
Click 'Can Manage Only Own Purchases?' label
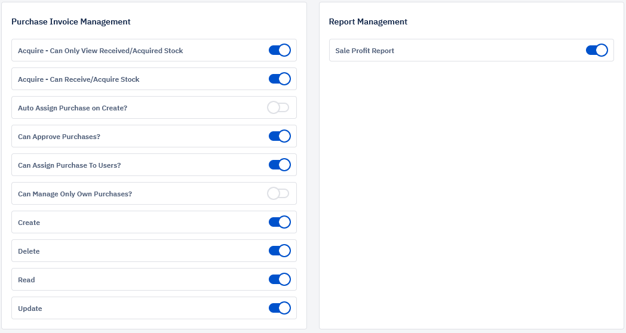pyautogui.click(x=75, y=194)
